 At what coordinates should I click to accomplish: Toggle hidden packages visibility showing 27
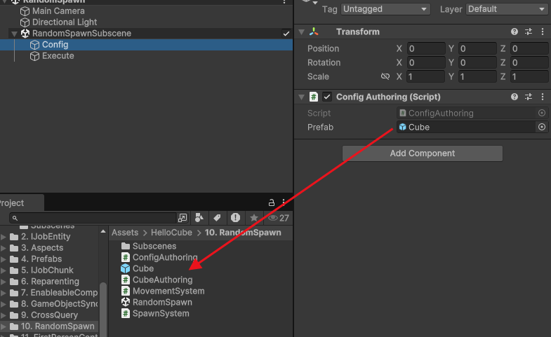tap(279, 218)
